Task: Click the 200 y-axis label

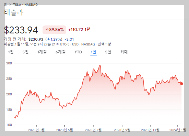Action: pos(9,94)
